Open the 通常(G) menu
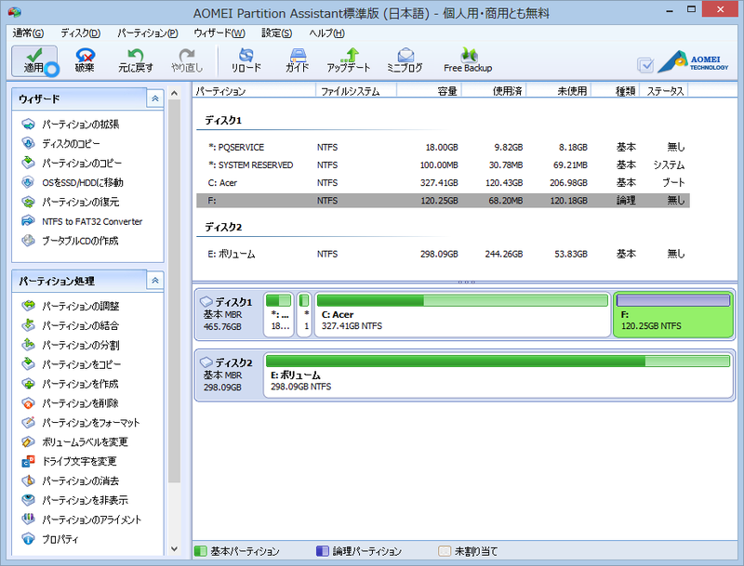 tap(29, 33)
